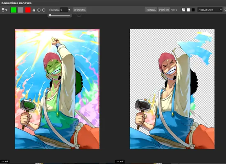Screen dimensions: 226x164
Task: Open the brush size picker
Action: [x=3, y=10]
